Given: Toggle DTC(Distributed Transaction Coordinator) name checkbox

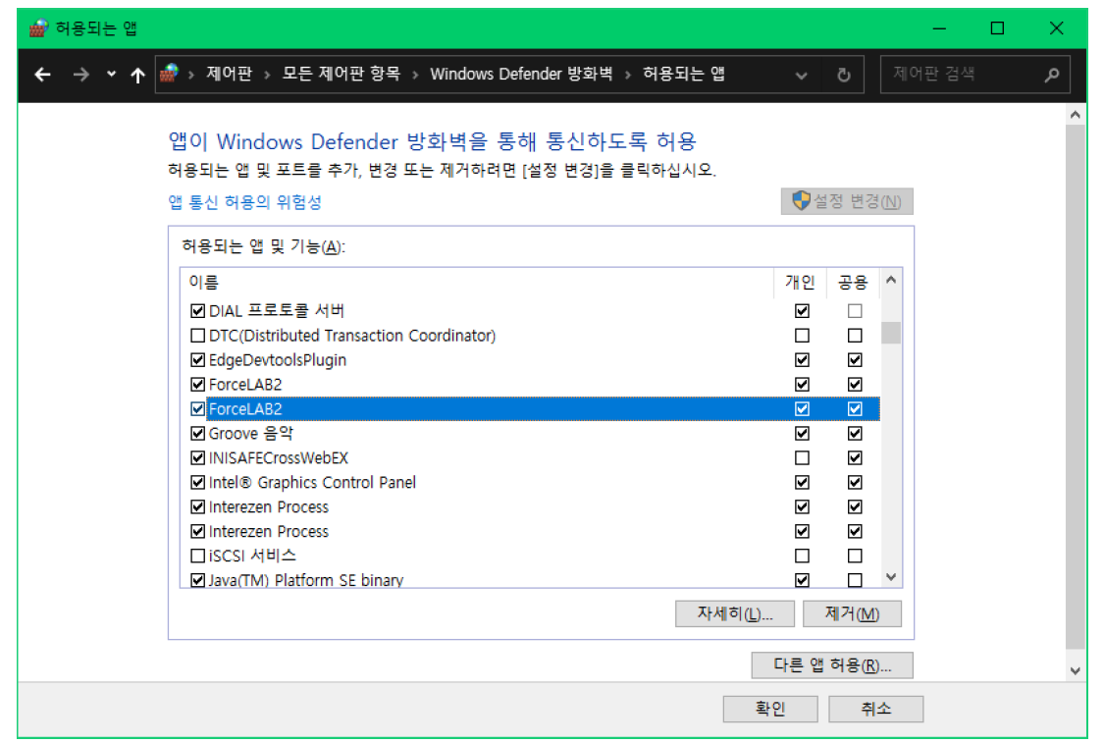Looking at the screenshot, I should pos(198,336).
